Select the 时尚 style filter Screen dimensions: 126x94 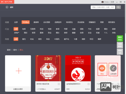[x=32, y=39]
